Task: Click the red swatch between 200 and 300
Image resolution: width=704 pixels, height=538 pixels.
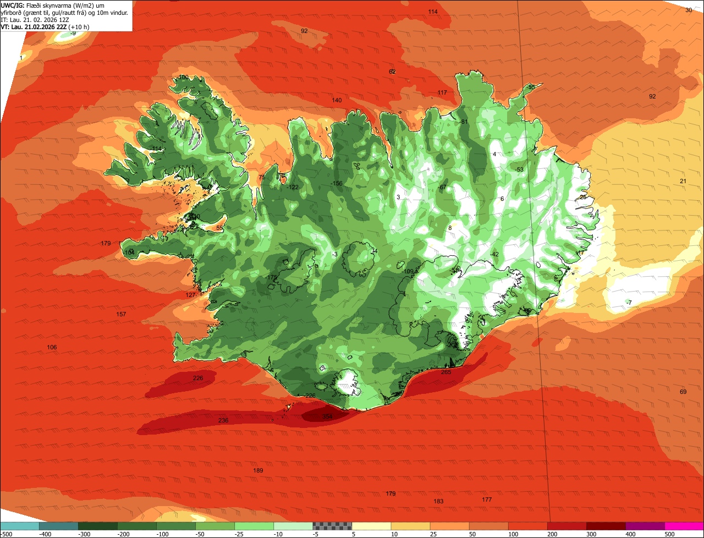Action: coord(566,526)
